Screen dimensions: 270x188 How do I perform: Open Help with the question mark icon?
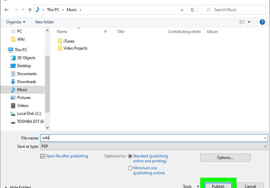coord(262,22)
